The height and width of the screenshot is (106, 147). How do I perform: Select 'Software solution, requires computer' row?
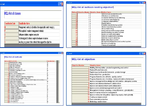[32, 35]
